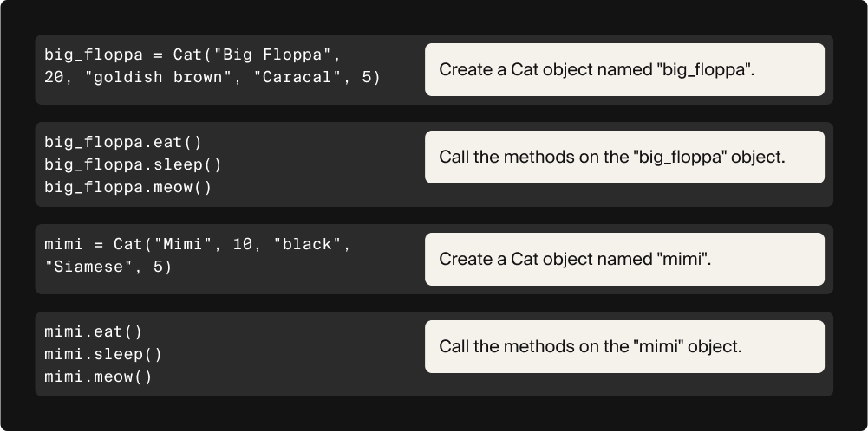Click the big_floppa.meow() code line
Image resolution: width=868 pixels, height=431 pixels.
(127, 187)
